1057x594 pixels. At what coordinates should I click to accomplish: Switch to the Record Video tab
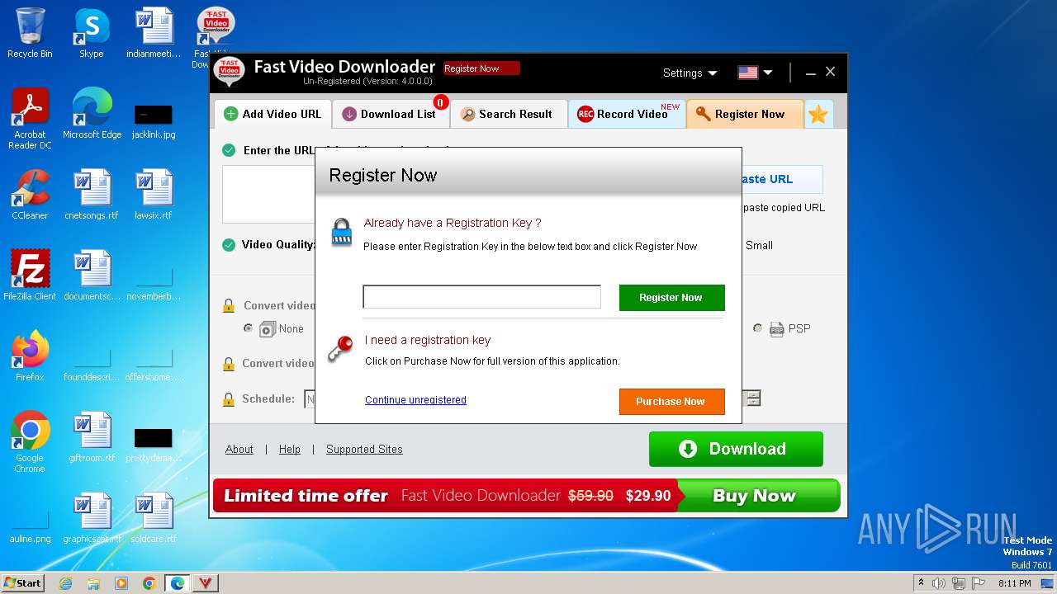coord(626,114)
